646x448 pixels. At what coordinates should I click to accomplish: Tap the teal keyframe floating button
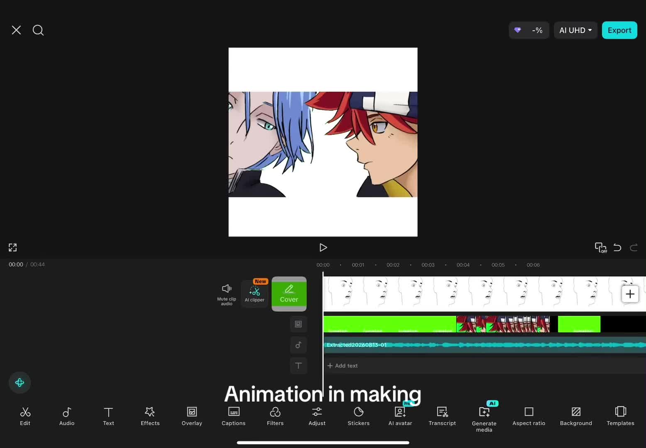click(20, 382)
